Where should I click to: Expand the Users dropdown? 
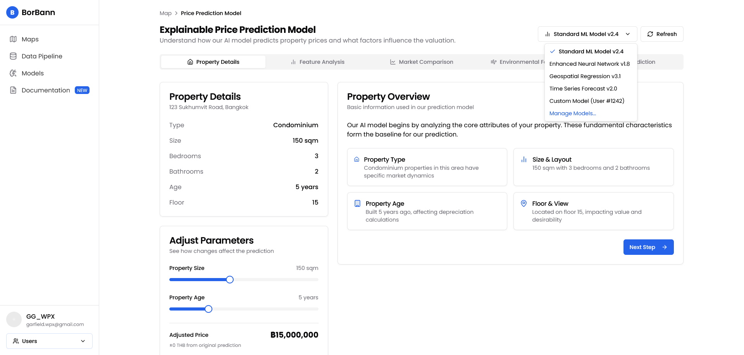pyautogui.click(x=49, y=341)
